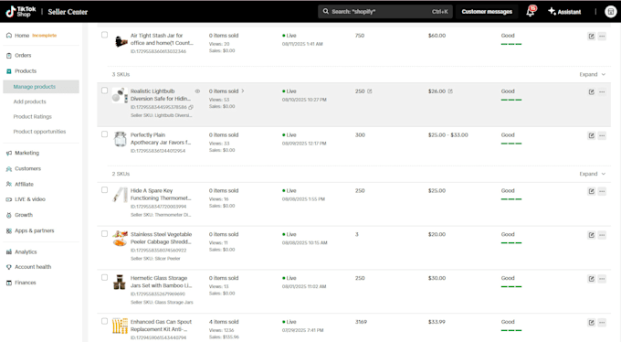Image resolution: width=621 pixels, height=342 pixels.
Task: Open Apps & partners section
Action: click(35, 230)
